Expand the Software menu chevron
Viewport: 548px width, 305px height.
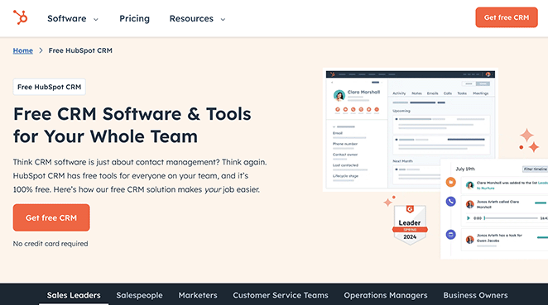click(96, 20)
